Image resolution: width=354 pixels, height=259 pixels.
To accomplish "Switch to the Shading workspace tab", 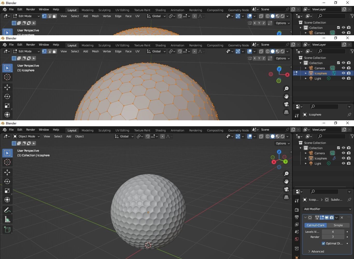I will pyautogui.click(x=160, y=130).
